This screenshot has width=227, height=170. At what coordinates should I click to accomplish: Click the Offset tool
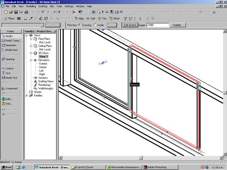coord(114,18)
